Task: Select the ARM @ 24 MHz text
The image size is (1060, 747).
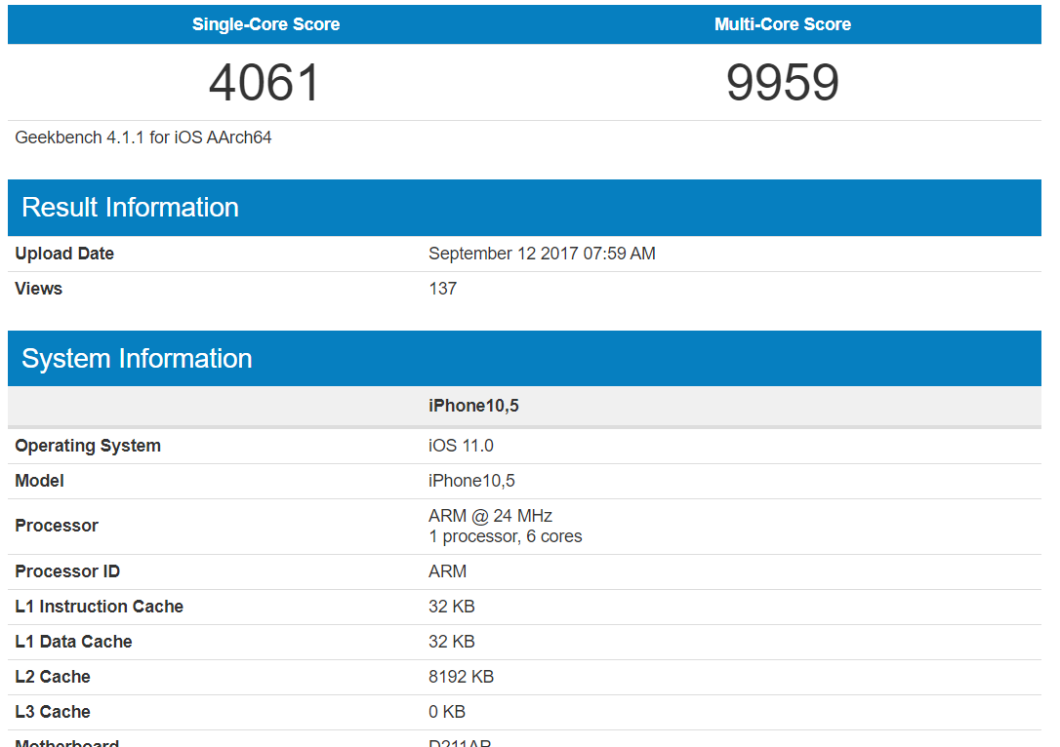Action: pos(490,516)
